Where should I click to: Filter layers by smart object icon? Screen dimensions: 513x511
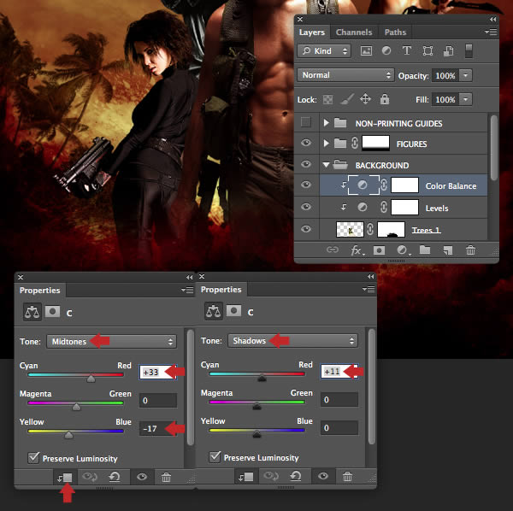448,51
